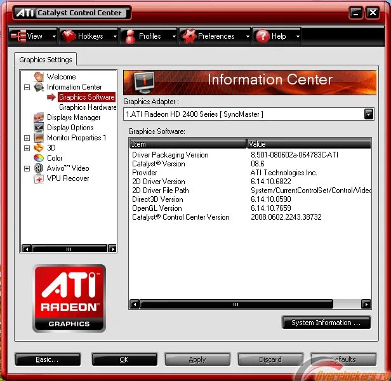Select the Color tree entry
The width and height of the screenshot is (391, 381).
pos(55,158)
